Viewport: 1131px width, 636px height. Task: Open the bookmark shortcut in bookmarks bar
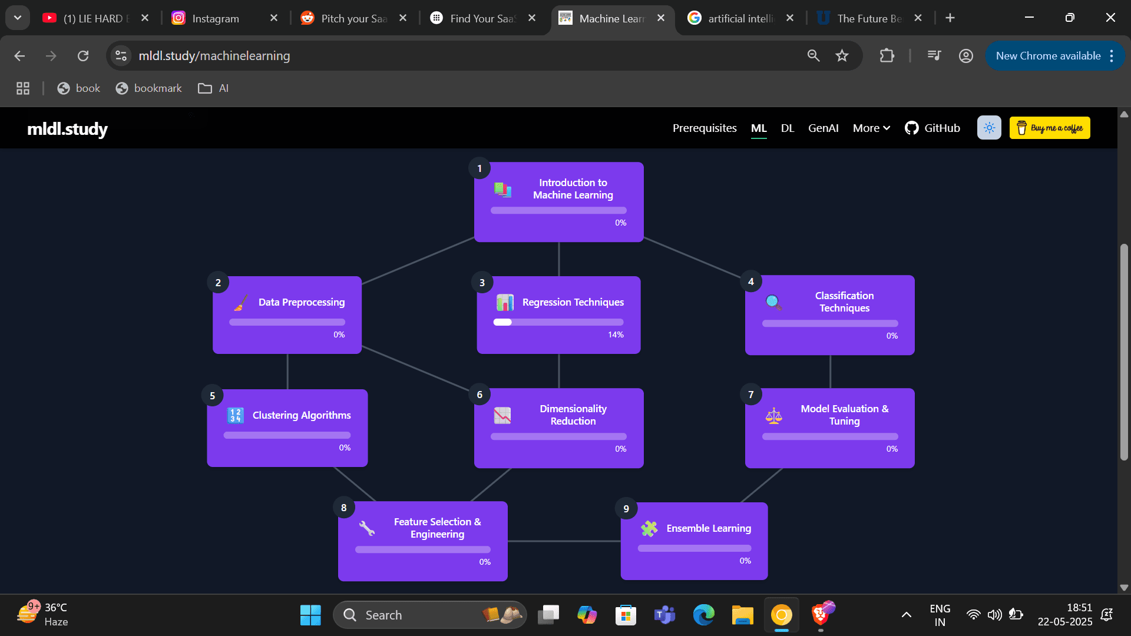click(x=149, y=88)
